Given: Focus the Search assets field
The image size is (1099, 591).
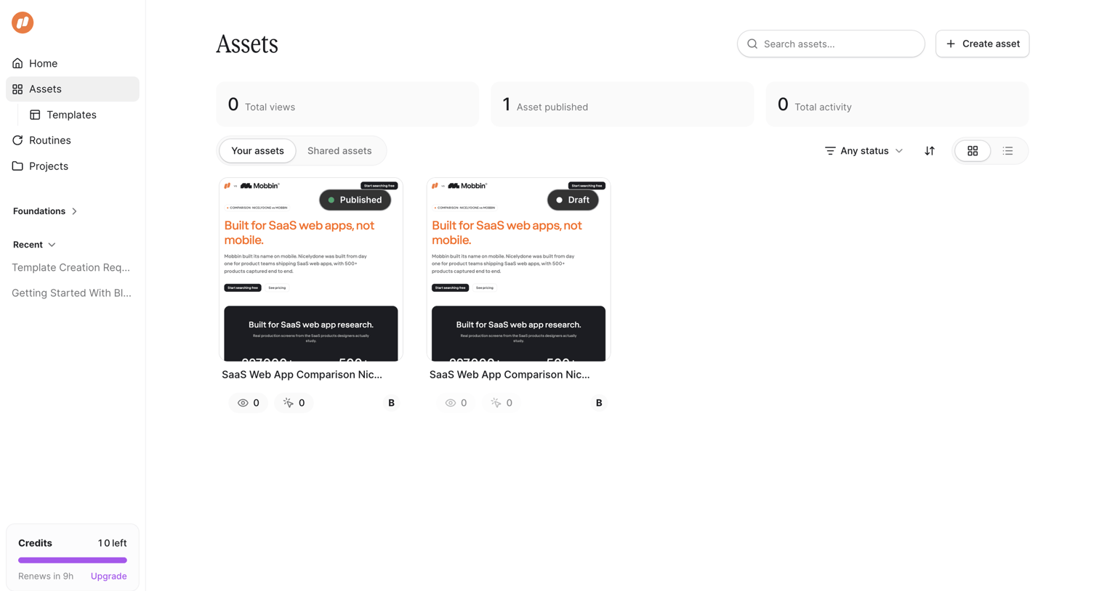Looking at the screenshot, I should point(831,44).
